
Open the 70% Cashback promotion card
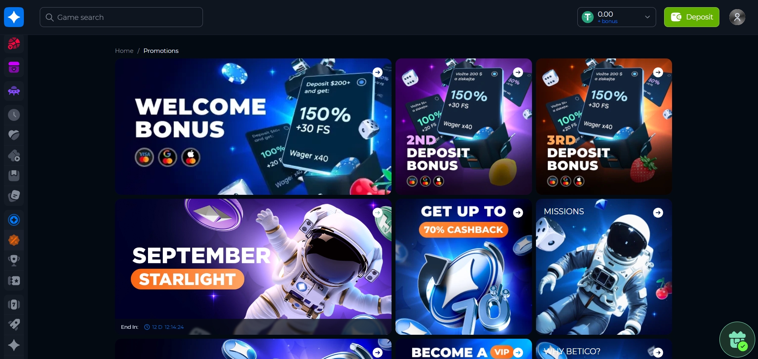(464, 266)
